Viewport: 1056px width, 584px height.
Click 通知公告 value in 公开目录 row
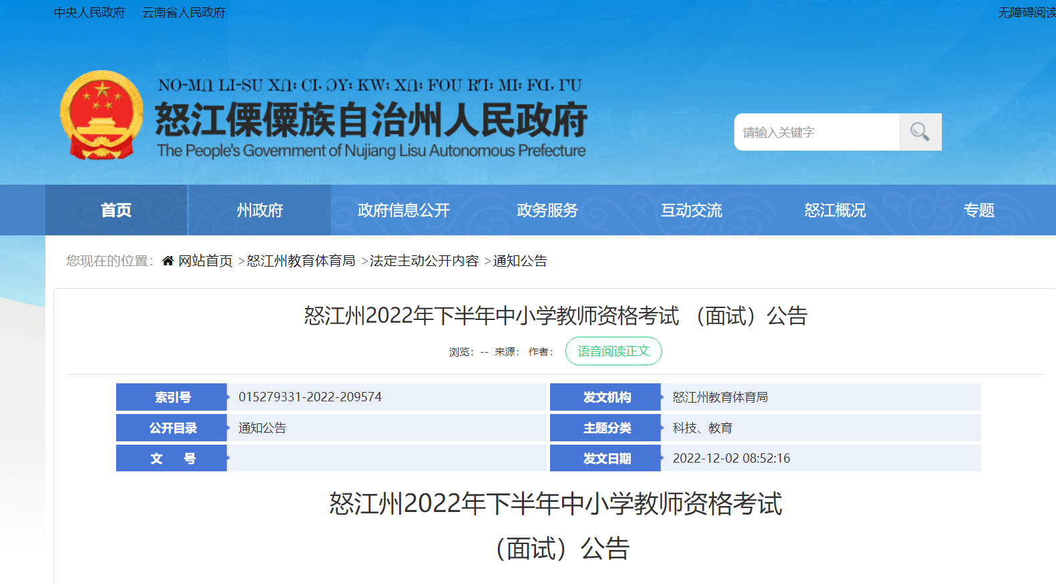tap(262, 427)
